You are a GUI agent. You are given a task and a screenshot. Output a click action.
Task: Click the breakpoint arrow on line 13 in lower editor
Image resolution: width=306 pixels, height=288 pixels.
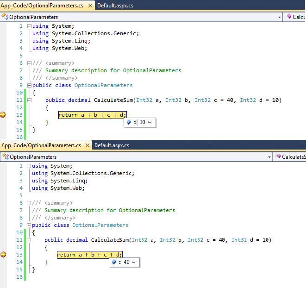coord(3,254)
